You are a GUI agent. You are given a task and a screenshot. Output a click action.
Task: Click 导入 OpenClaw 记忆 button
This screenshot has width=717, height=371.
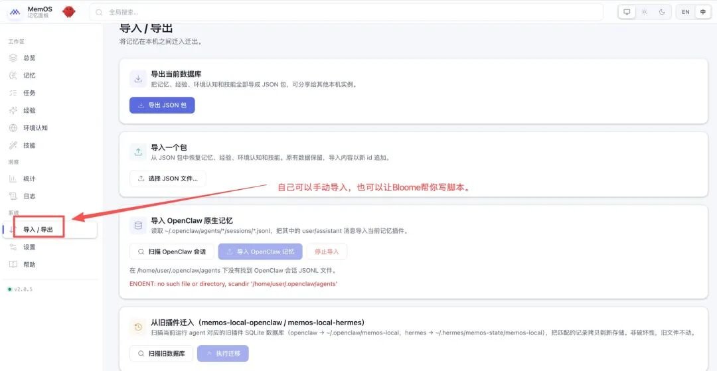260,252
